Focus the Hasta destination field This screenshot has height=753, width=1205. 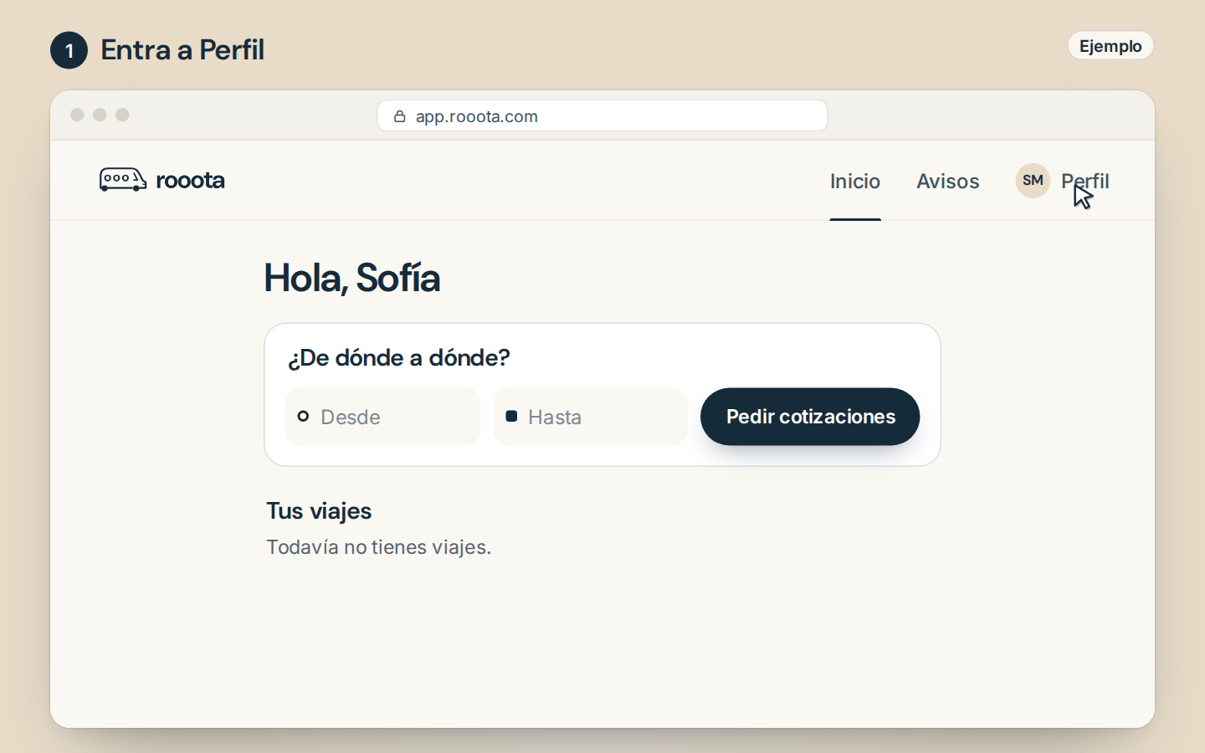pos(591,417)
